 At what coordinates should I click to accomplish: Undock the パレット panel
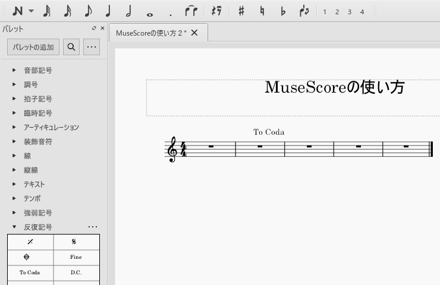click(94, 28)
